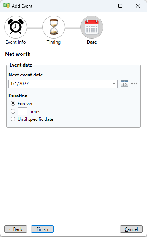Maximize the Add Event window

point(120,6)
